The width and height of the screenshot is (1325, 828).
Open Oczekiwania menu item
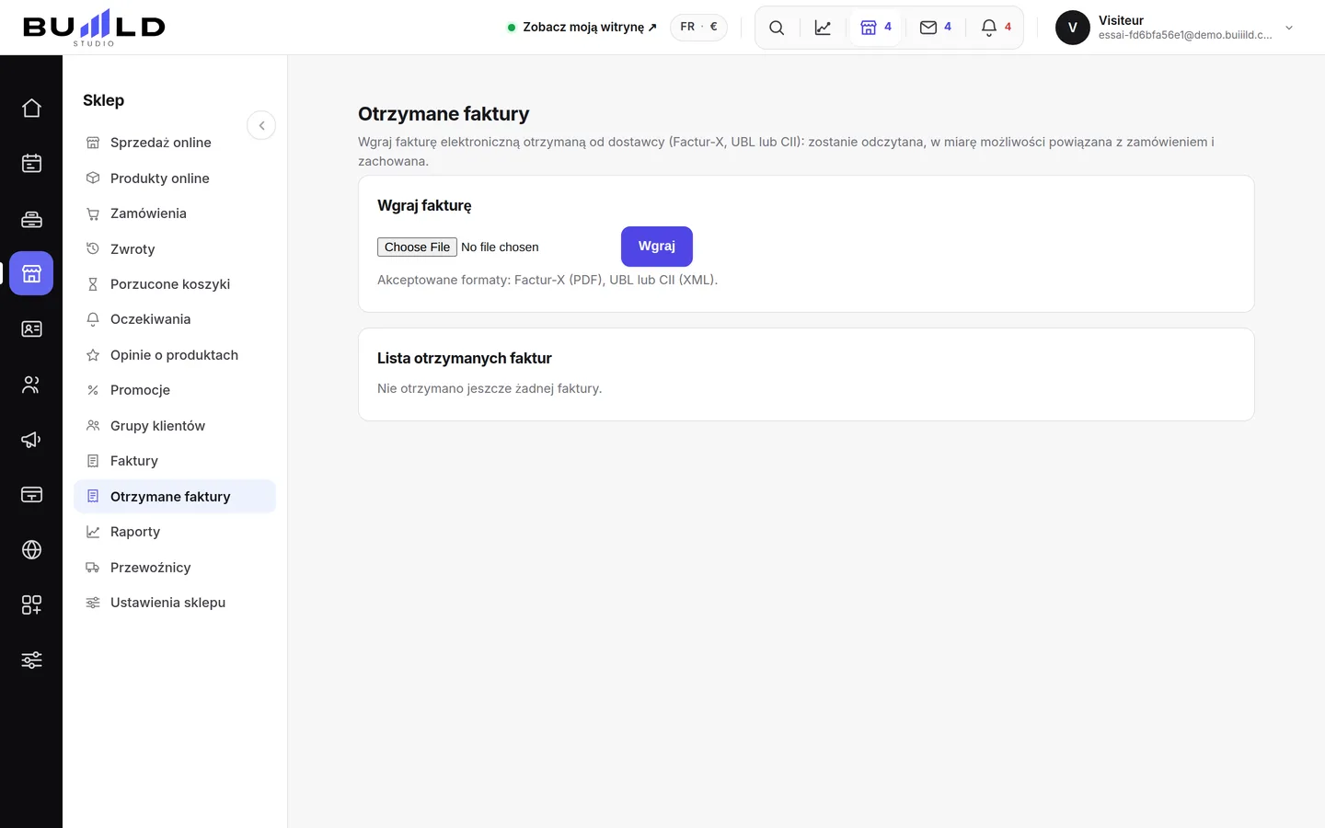coord(175,319)
